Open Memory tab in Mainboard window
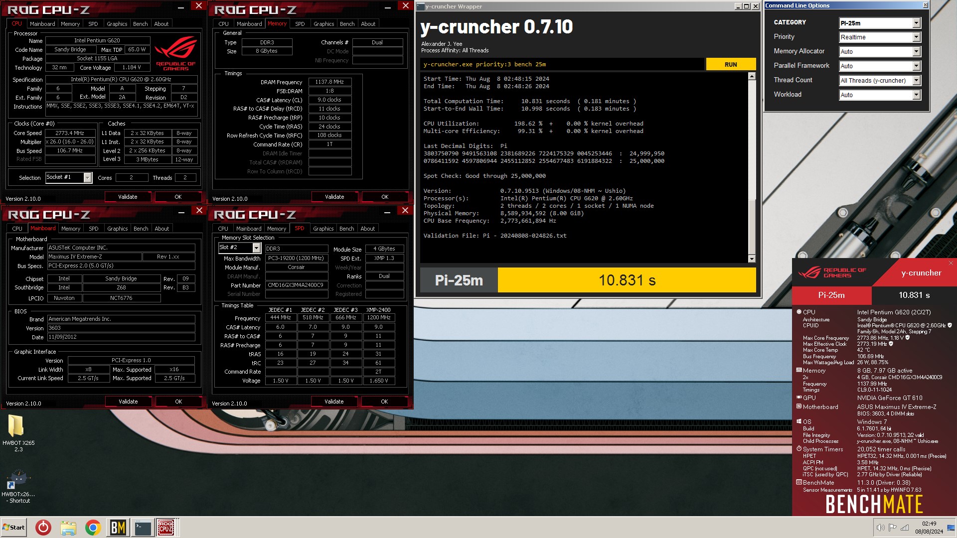Viewport: 957px width, 538px height. 71,229
